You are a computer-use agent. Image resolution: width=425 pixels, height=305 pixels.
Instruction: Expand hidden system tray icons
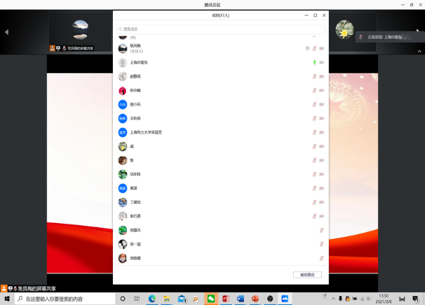333,299
